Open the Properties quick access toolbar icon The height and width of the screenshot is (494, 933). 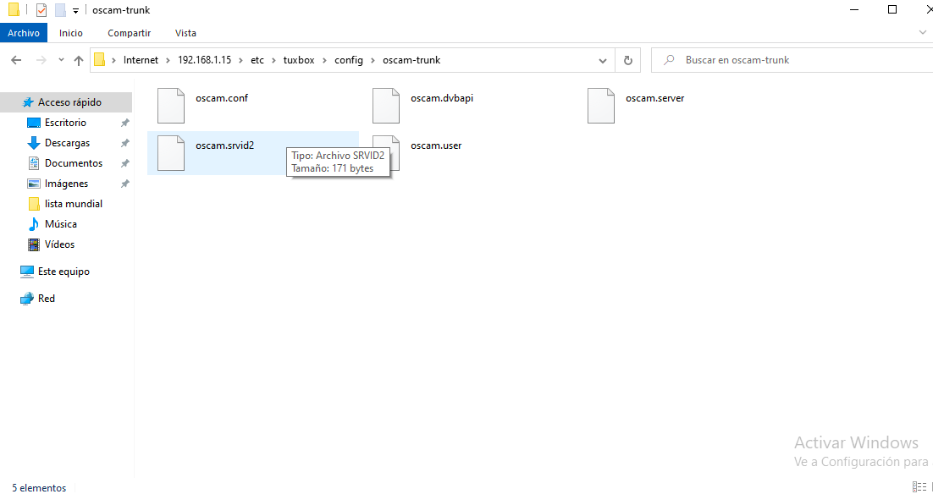point(41,10)
